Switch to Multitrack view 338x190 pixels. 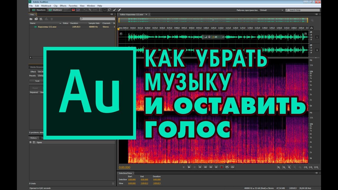pos(55,10)
